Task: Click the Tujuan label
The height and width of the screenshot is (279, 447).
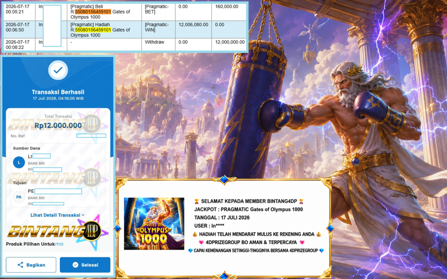Action: (x=19, y=183)
